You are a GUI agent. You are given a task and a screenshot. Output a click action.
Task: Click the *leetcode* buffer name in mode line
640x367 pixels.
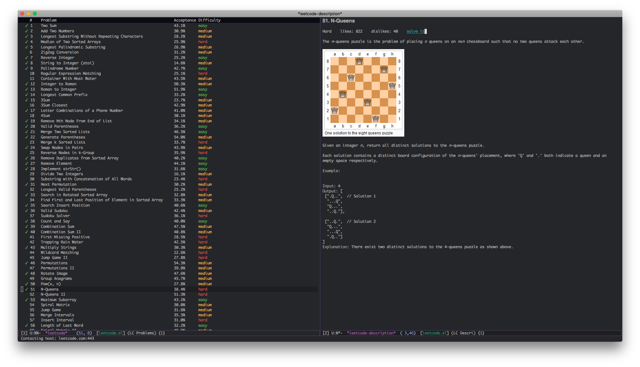(x=56, y=333)
